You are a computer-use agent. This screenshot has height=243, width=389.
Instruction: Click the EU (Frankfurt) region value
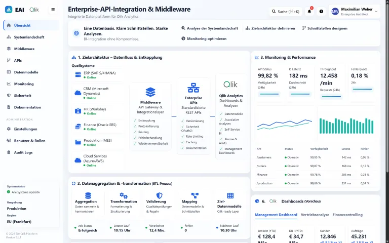pyautogui.click(x=19, y=222)
